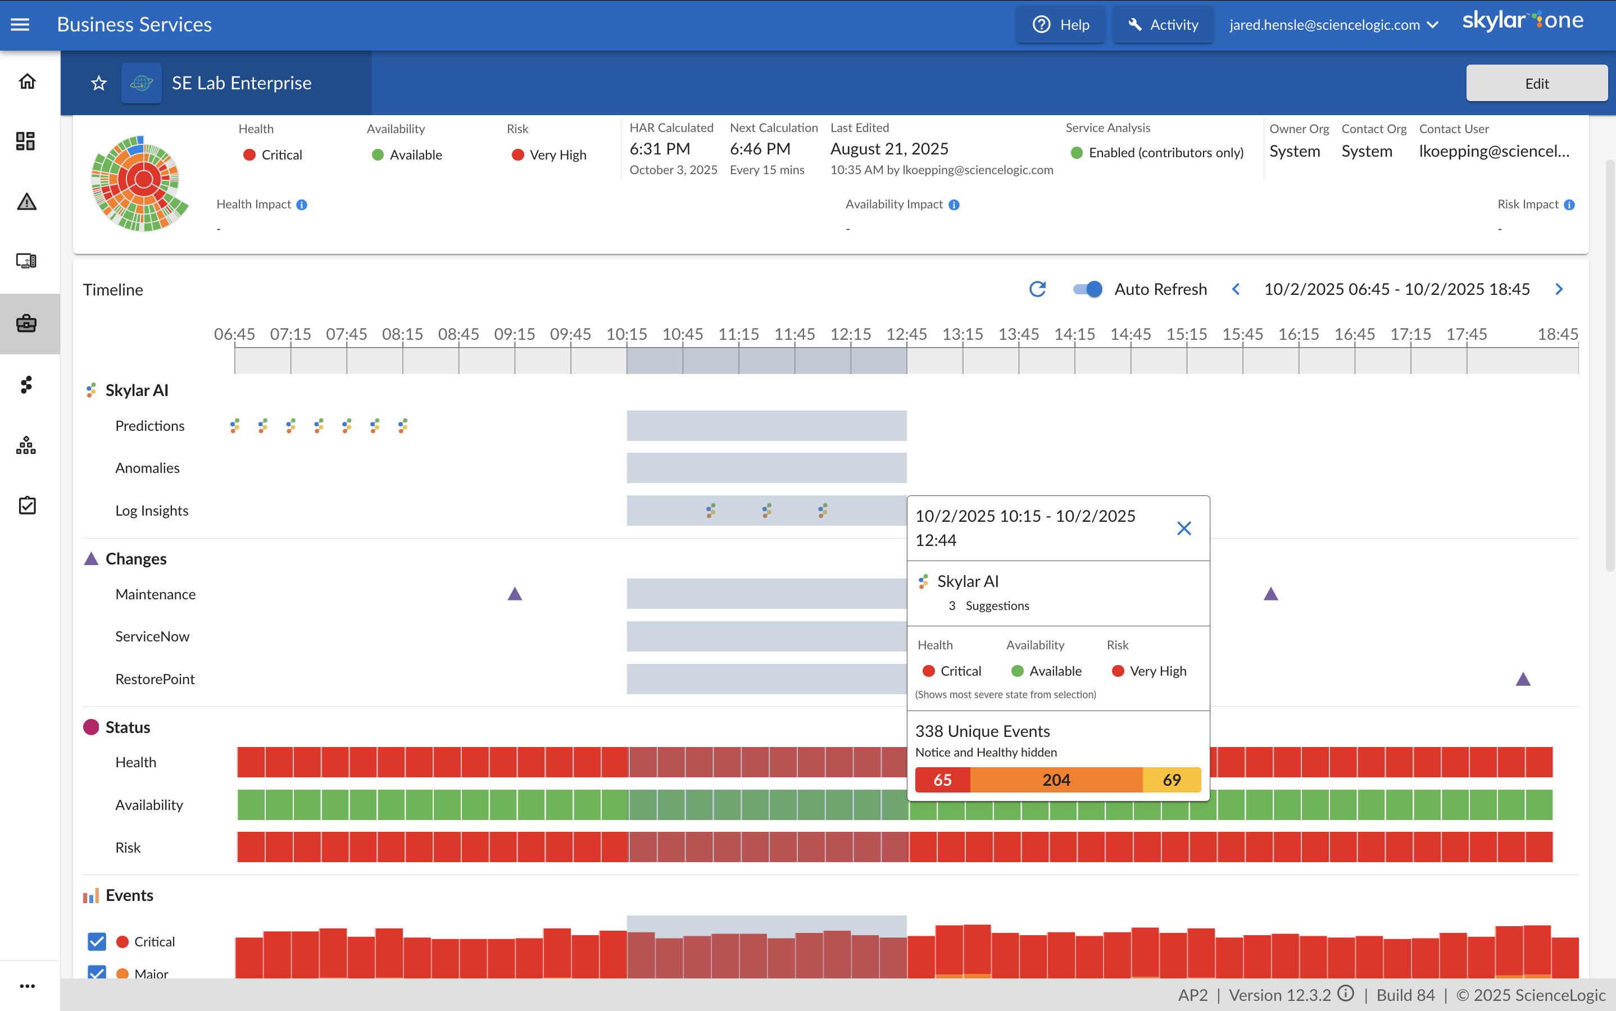Click the 10:15 timeline header segment
This screenshot has width=1616, height=1011.
pyautogui.click(x=654, y=361)
